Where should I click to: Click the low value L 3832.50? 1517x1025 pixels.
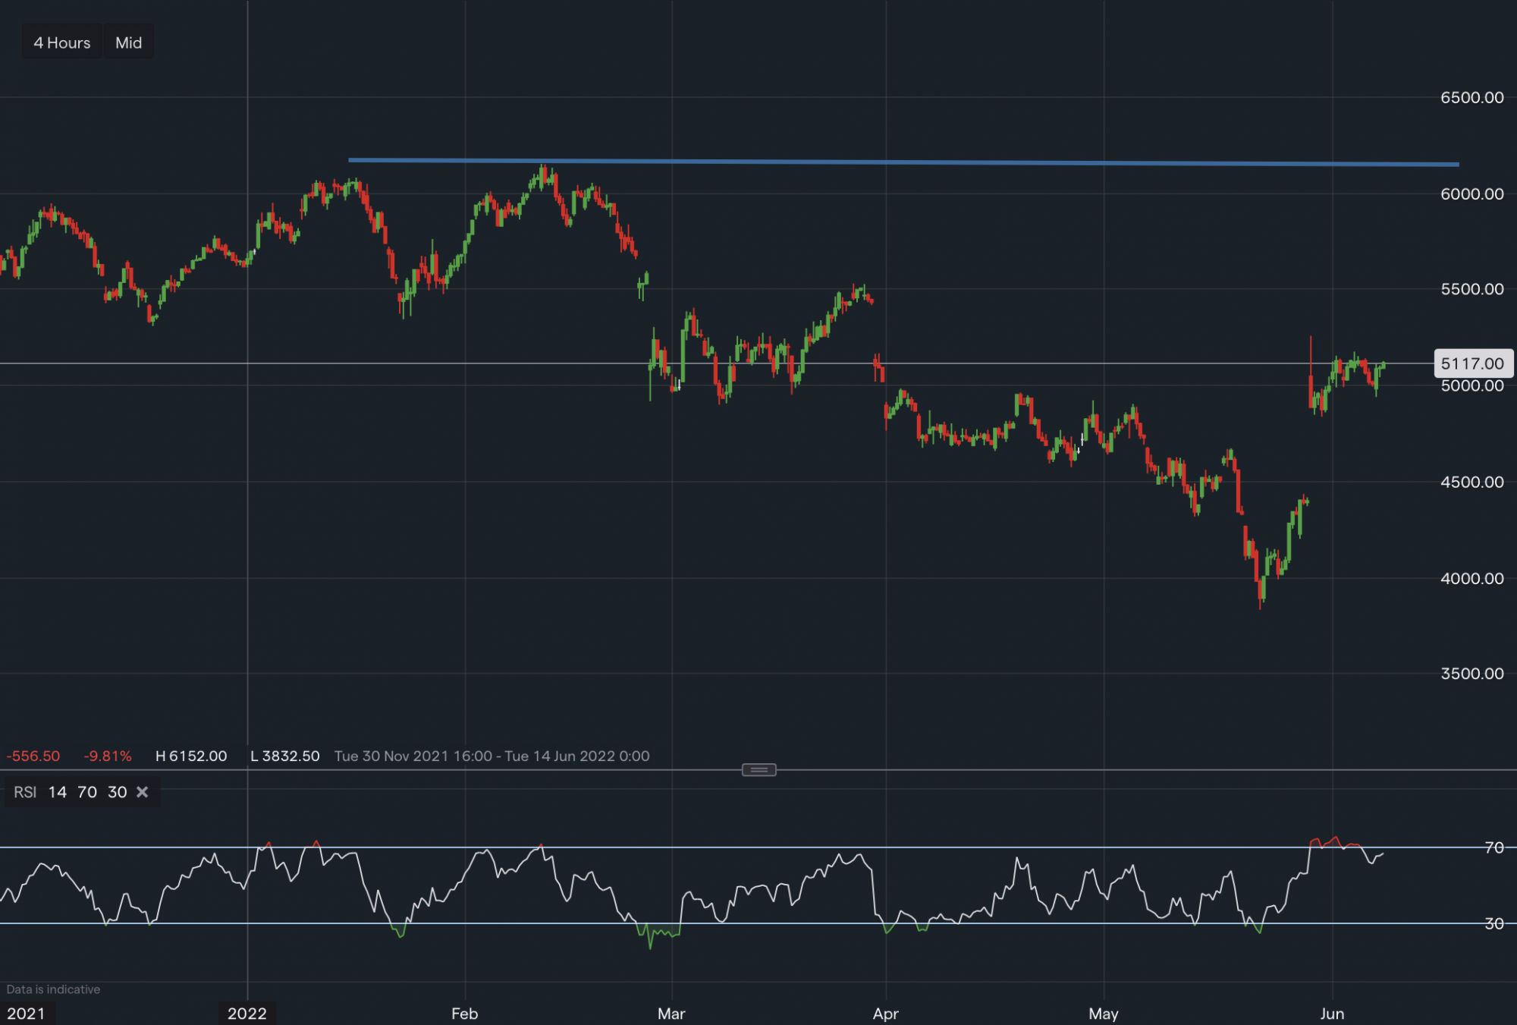click(x=286, y=756)
